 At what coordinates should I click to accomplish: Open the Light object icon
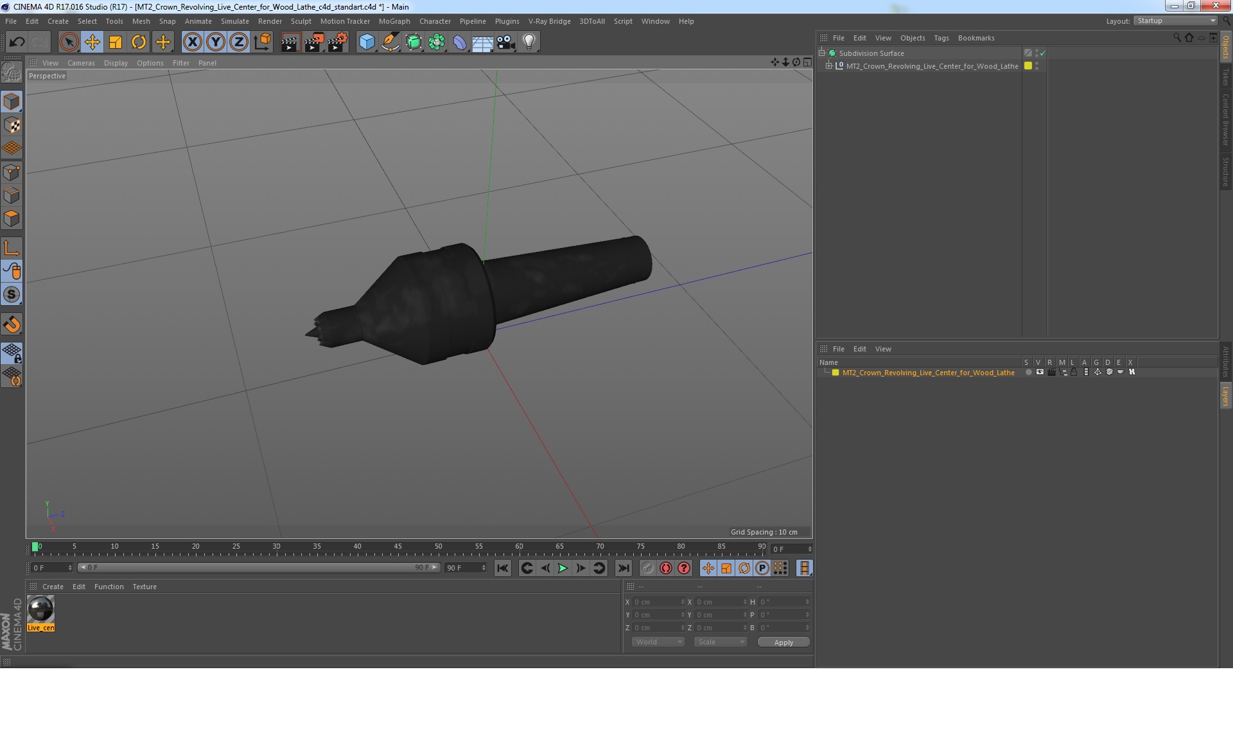(x=529, y=42)
